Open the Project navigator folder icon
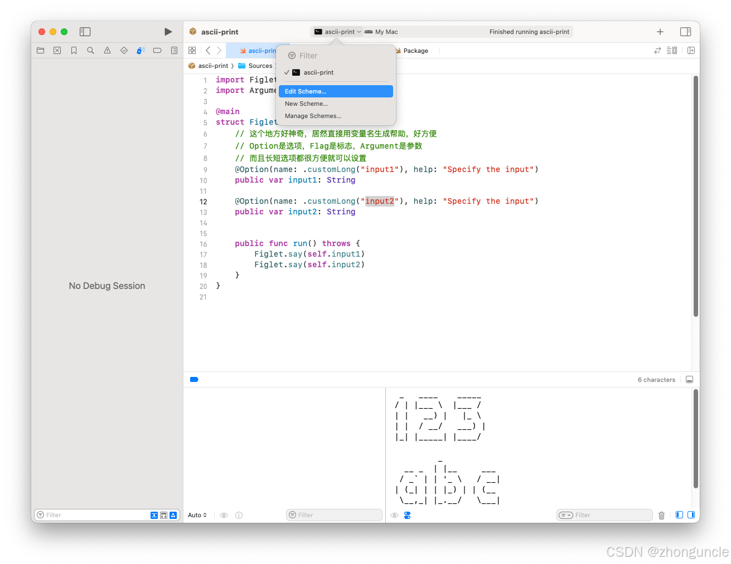The width and height of the screenshot is (731, 564). (x=40, y=50)
